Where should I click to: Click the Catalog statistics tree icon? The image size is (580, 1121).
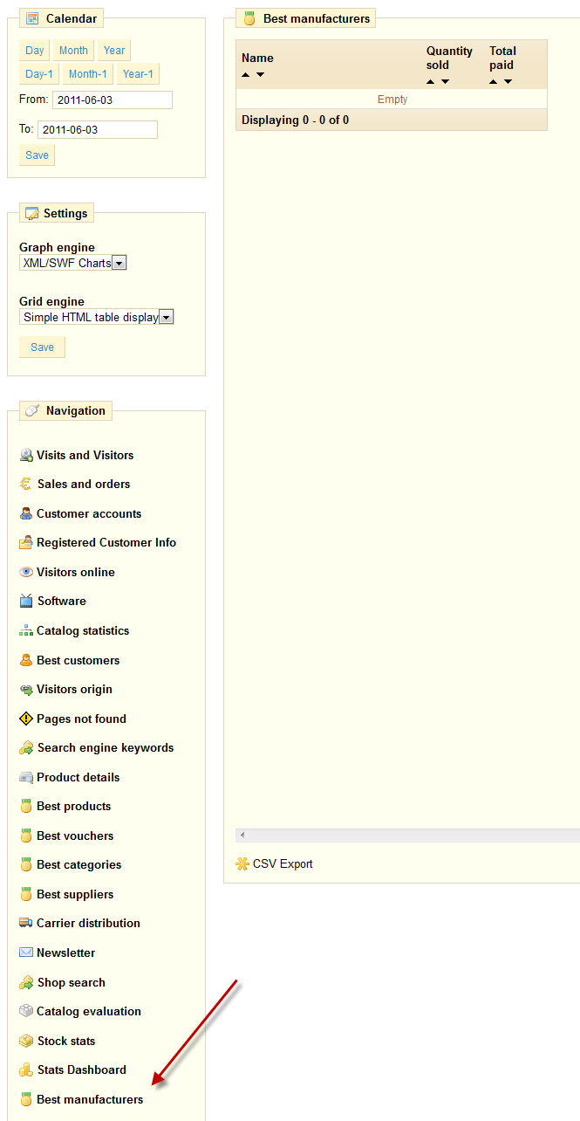click(x=26, y=630)
